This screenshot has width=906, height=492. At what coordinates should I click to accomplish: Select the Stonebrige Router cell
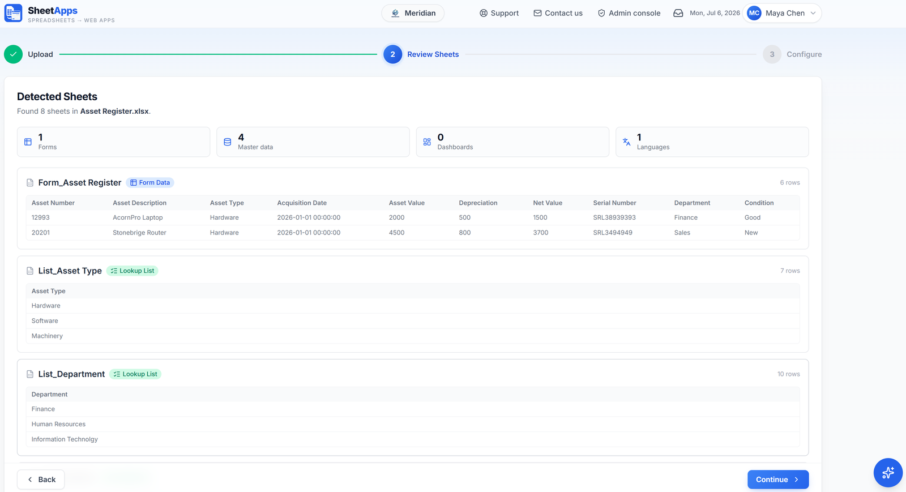(x=139, y=233)
